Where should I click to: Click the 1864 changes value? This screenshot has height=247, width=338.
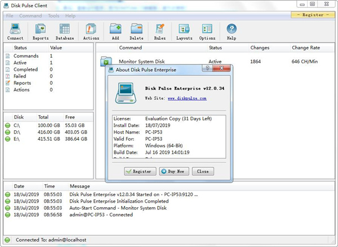point(255,61)
